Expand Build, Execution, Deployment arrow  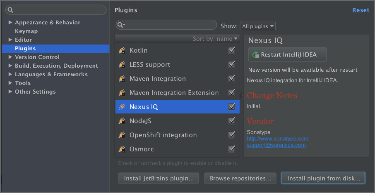pos(10,66)
